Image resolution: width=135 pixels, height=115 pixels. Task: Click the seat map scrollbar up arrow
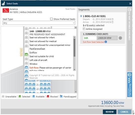(x=76, y=28)
